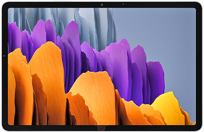This screenshot has width=204, height=132.
Task: Tap the faint circles at wallpaper bottom center
Action: 101,124
